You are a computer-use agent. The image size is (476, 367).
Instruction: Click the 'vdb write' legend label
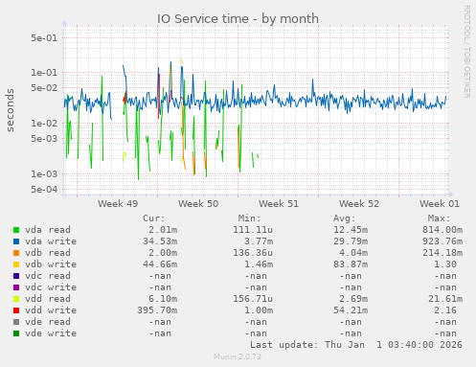click(x=51, y=264)
